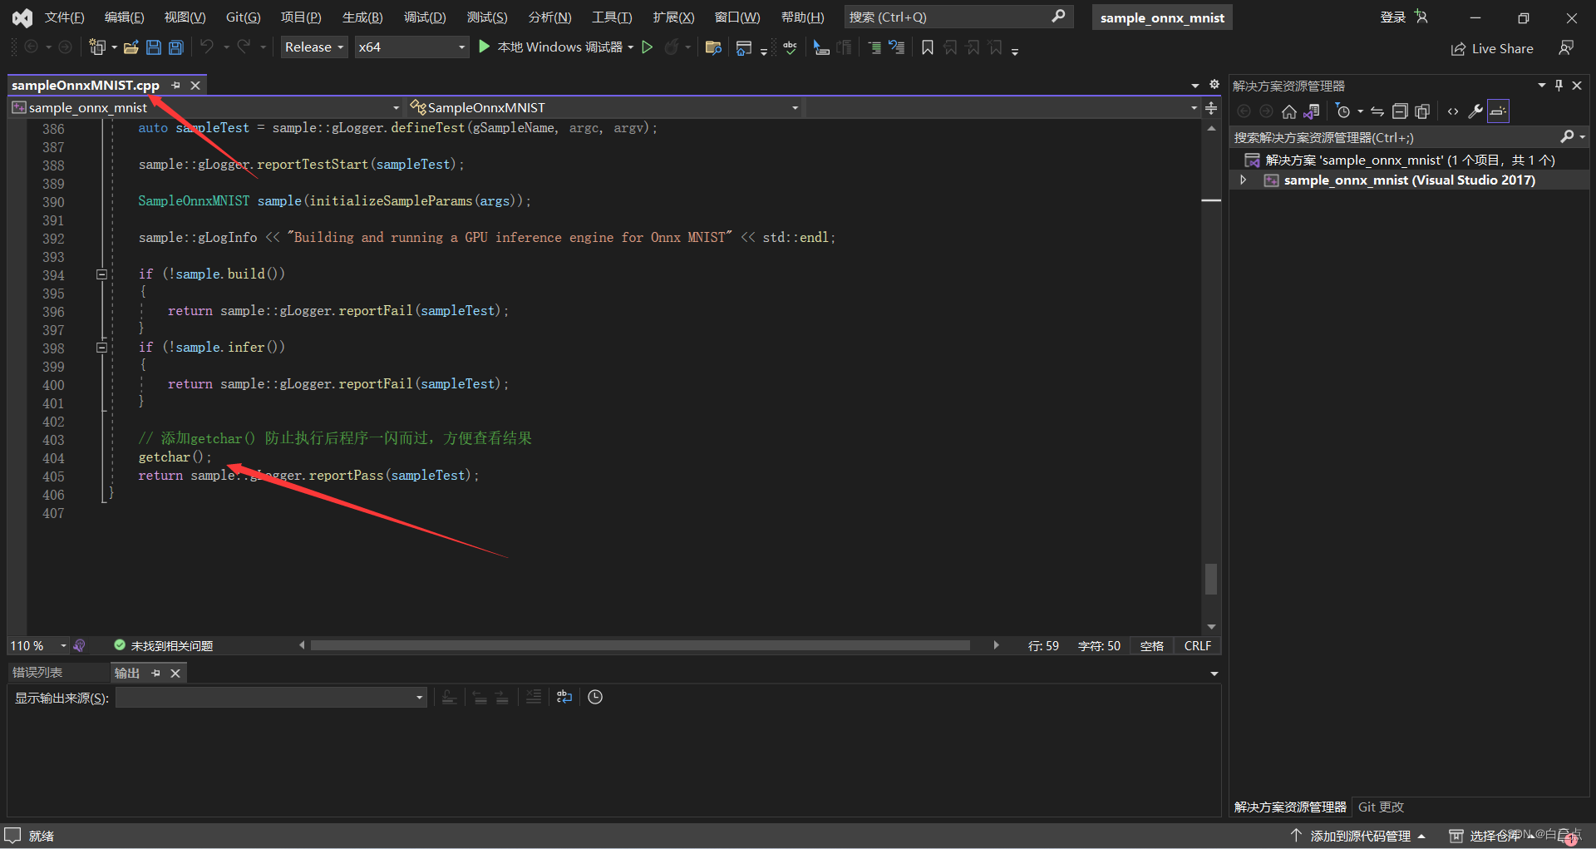Click the Start Without Debugging icon

pos(648,47)
